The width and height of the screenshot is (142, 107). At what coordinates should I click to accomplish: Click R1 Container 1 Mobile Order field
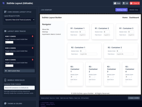pos(82,32)
